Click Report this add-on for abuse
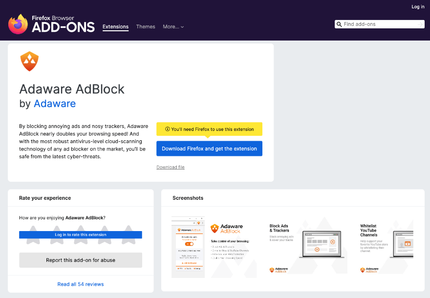This screenshot has width=430, height=298. [81, 260]
